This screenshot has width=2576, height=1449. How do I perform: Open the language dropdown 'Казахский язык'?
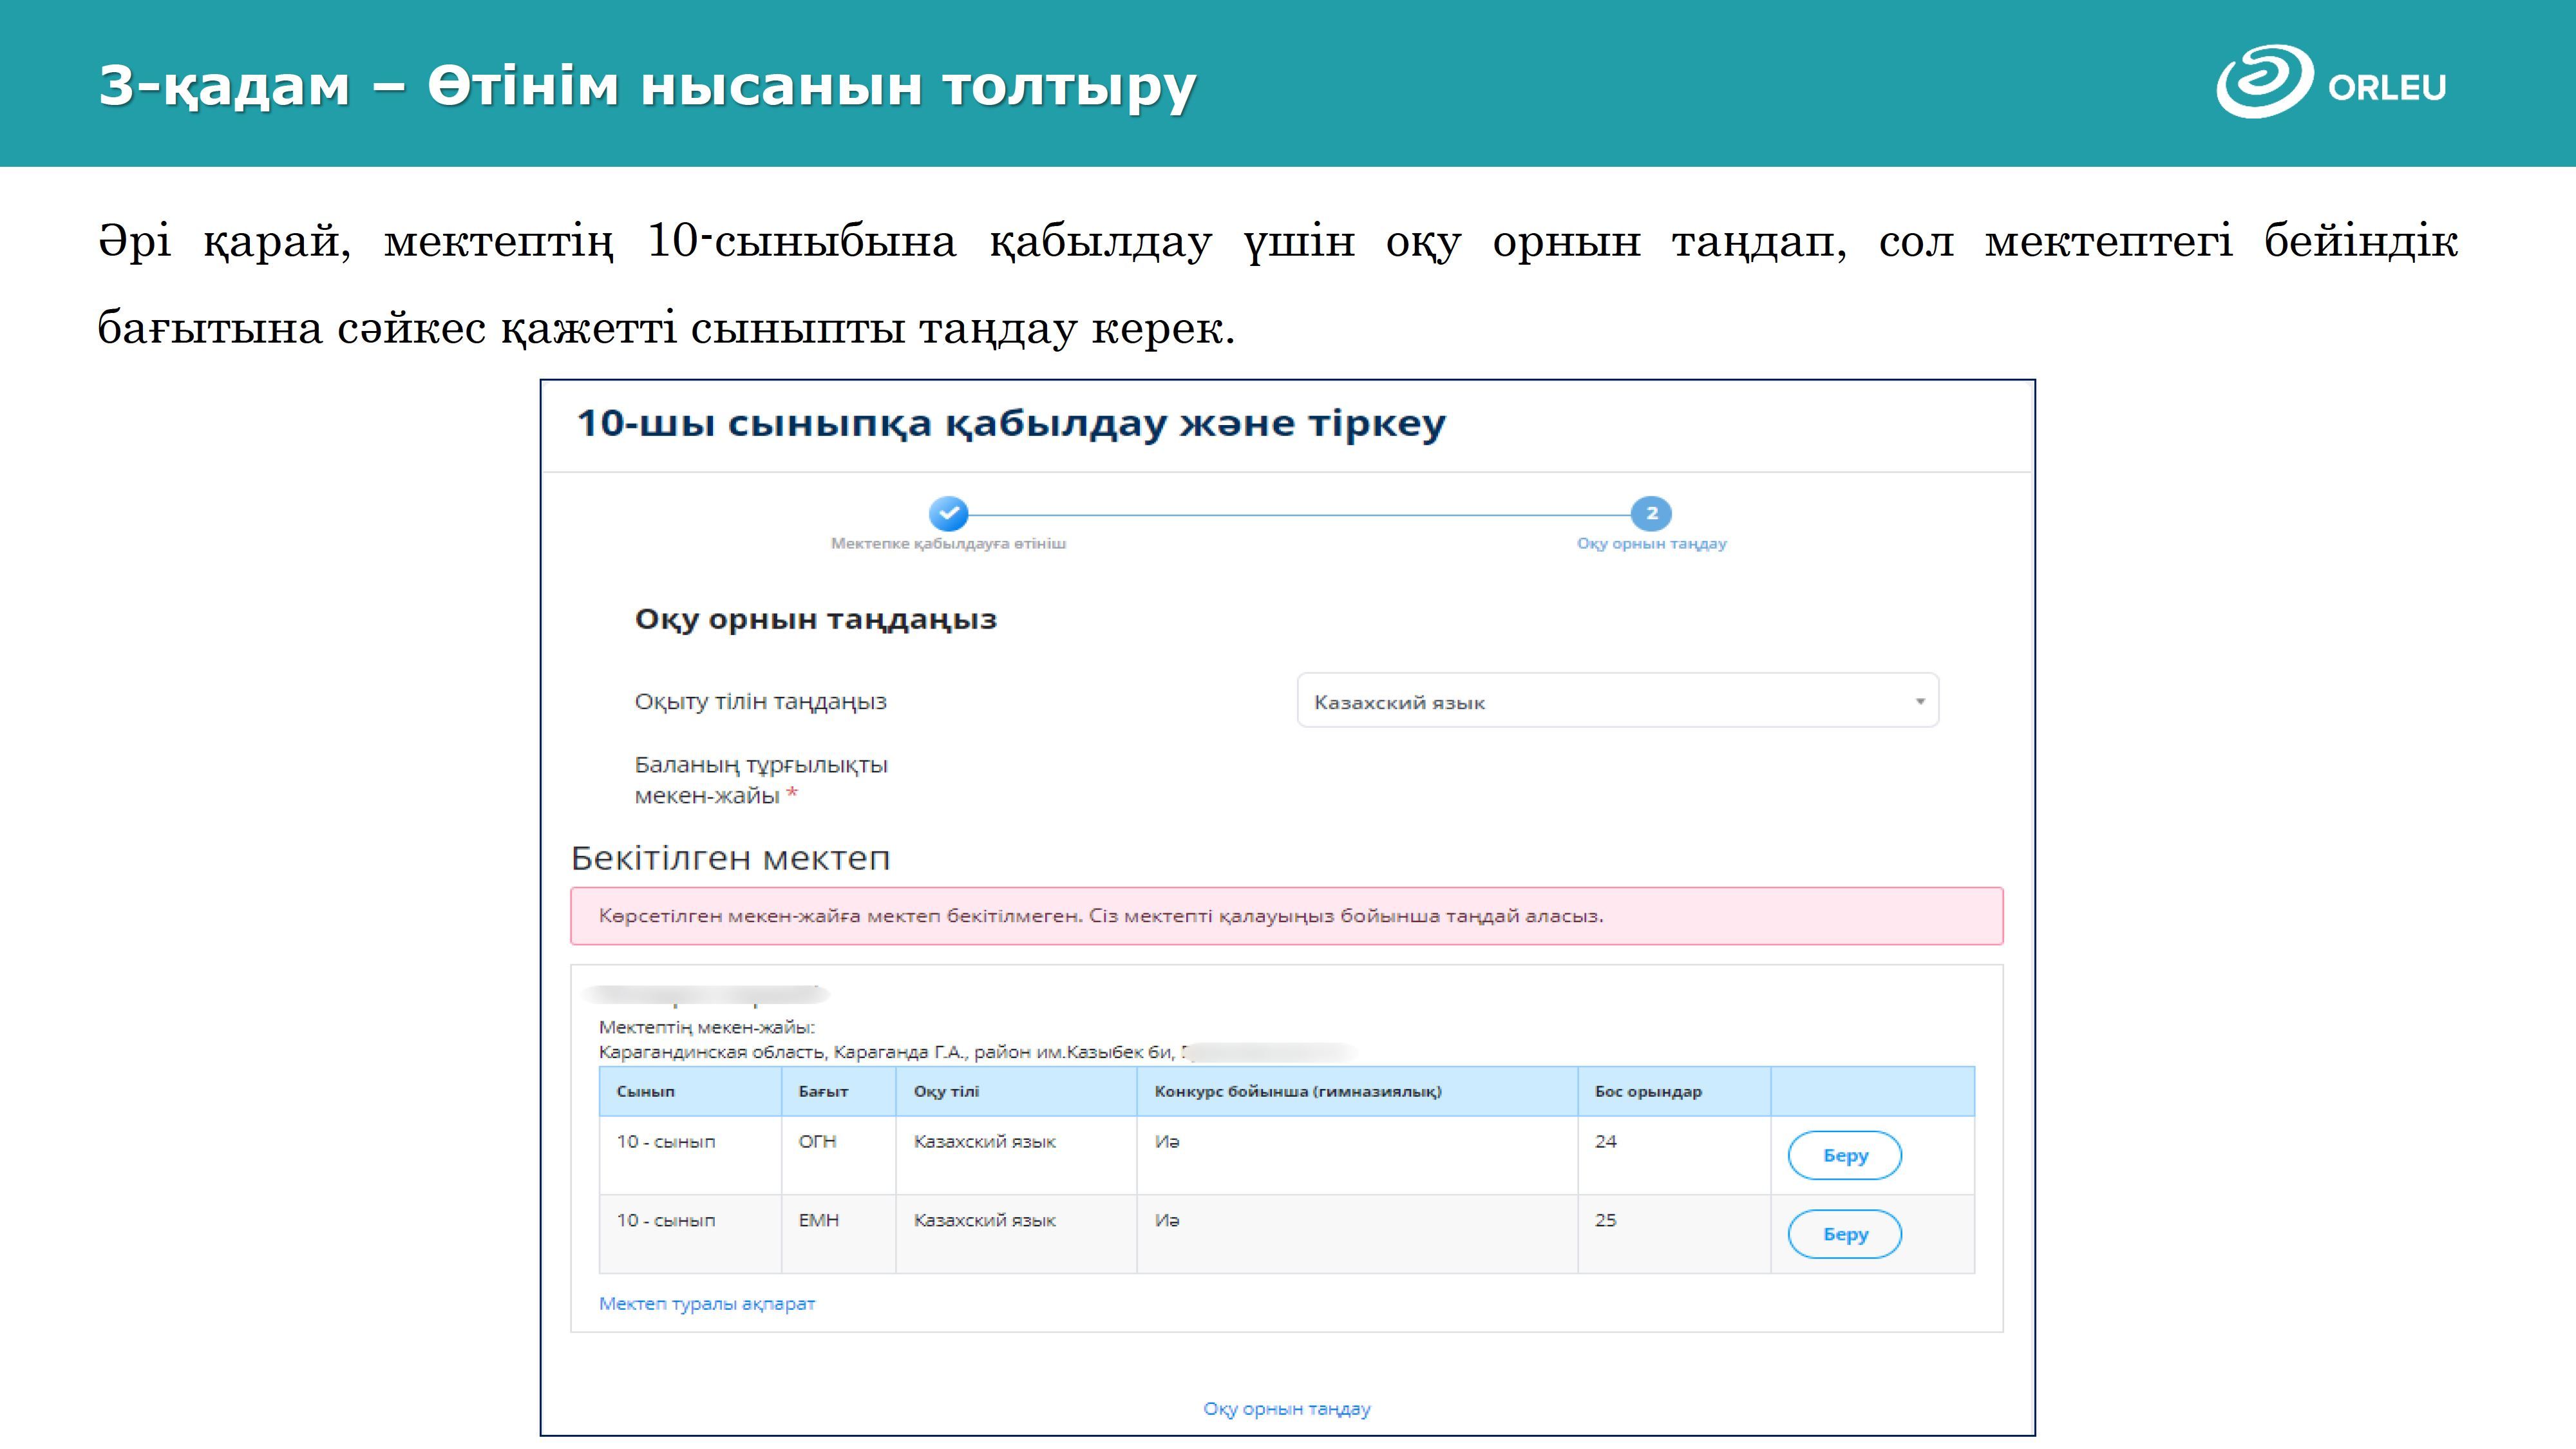[1616, 701]
